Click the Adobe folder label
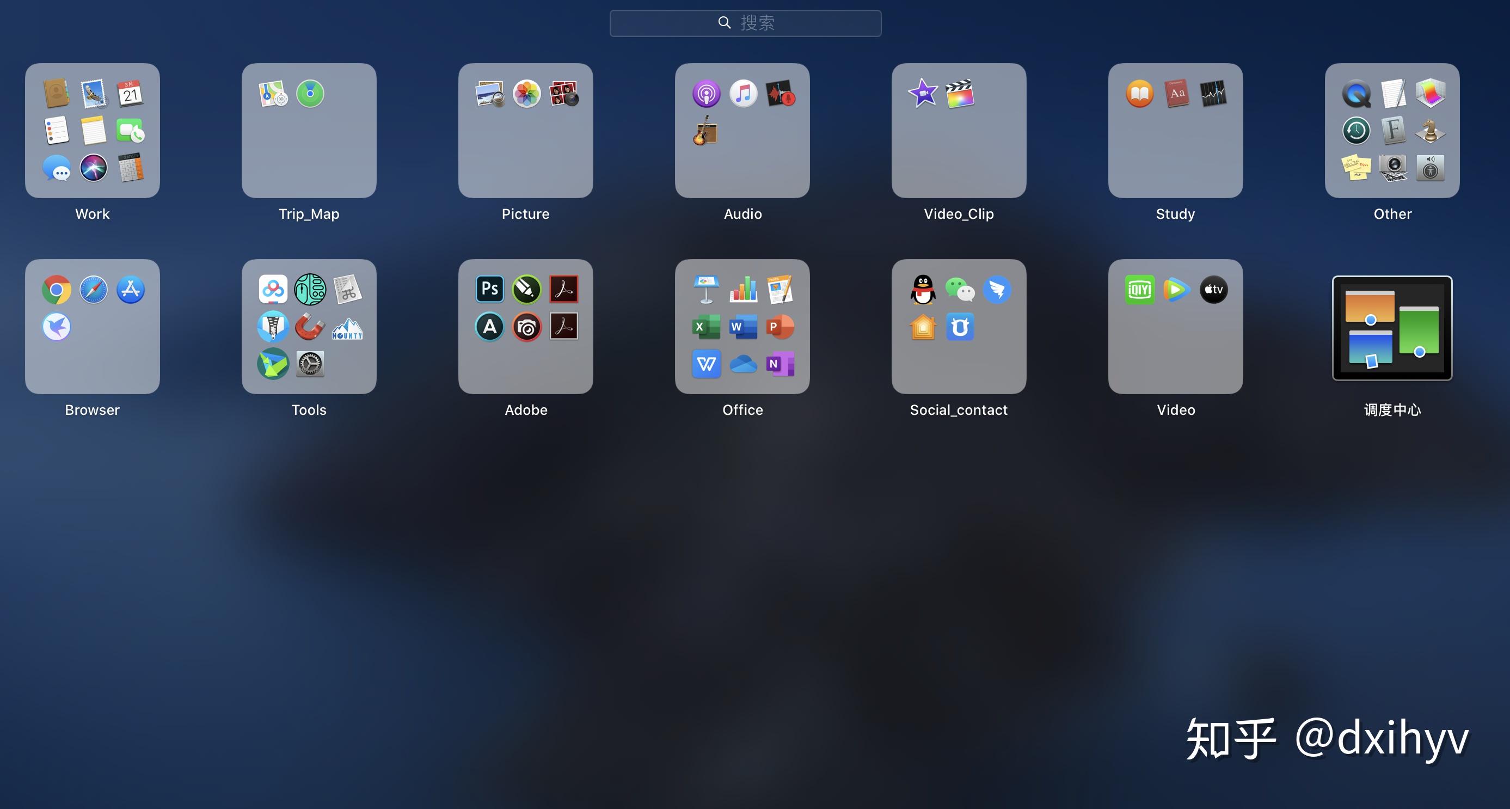The height and width of the screenshot is (809, 1510). (526, 410)
